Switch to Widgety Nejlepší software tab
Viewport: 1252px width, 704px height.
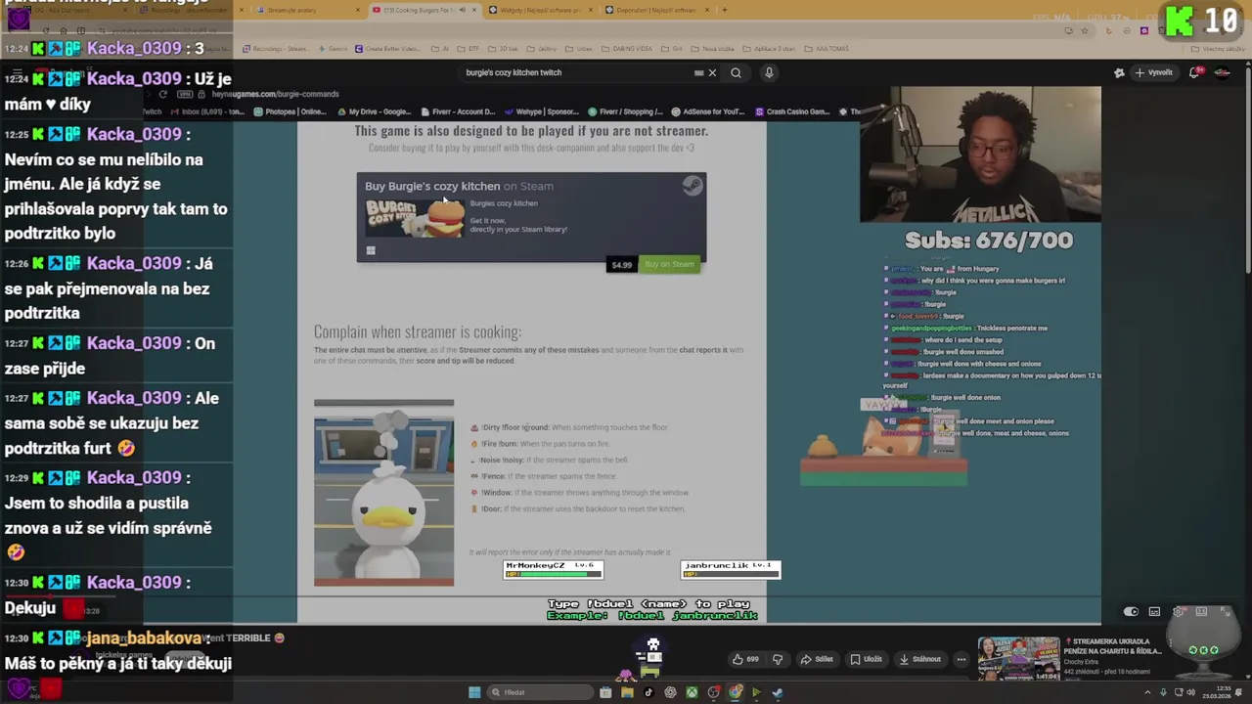tap(541, 10)
